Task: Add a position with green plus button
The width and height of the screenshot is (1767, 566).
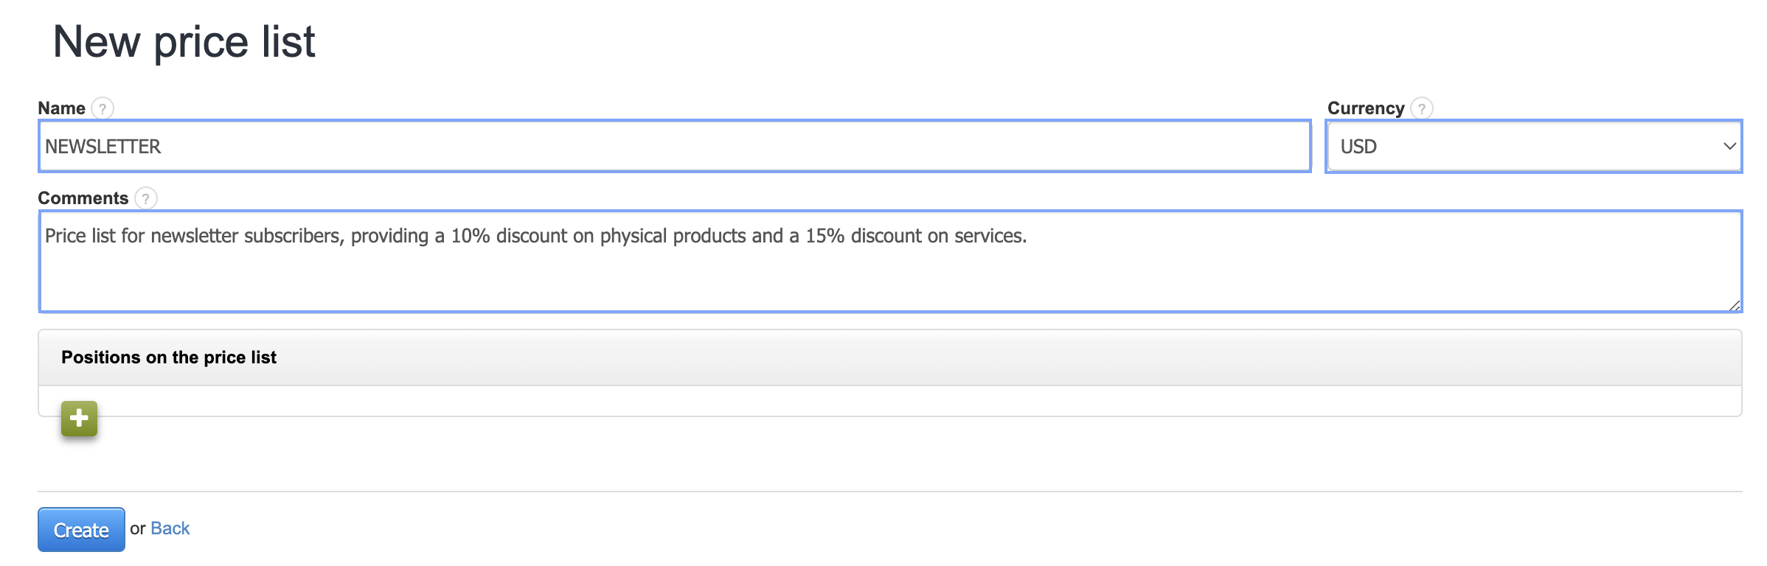Action: point(79,419)
